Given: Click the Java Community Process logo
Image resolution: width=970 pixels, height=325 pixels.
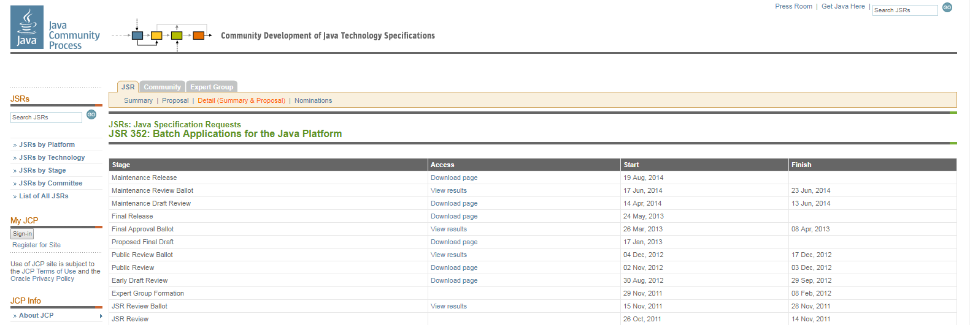Looking at the screenshot, I should (x=55, y=28).
